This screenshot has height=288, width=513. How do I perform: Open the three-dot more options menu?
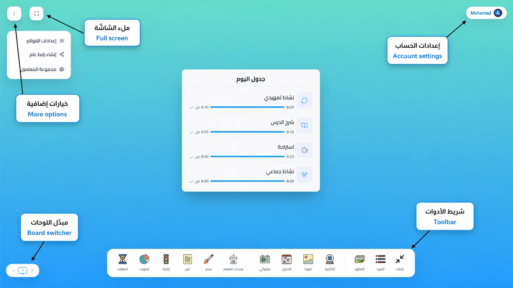tap(14, 13)
